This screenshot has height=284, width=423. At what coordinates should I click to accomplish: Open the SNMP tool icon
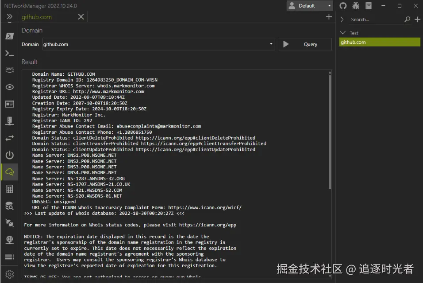point(9,121)
